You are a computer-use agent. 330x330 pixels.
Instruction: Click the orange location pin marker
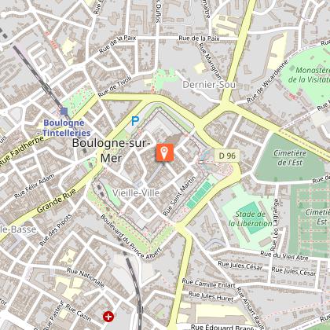click(165, 152)
